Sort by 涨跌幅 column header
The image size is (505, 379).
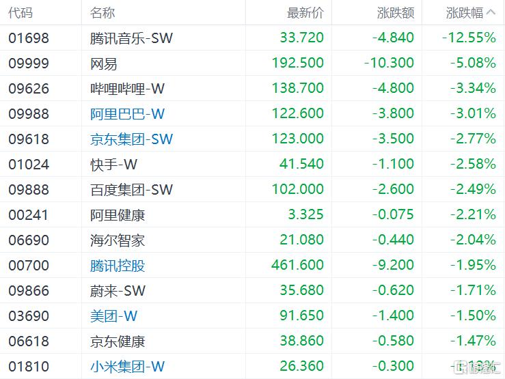point(465,13)
